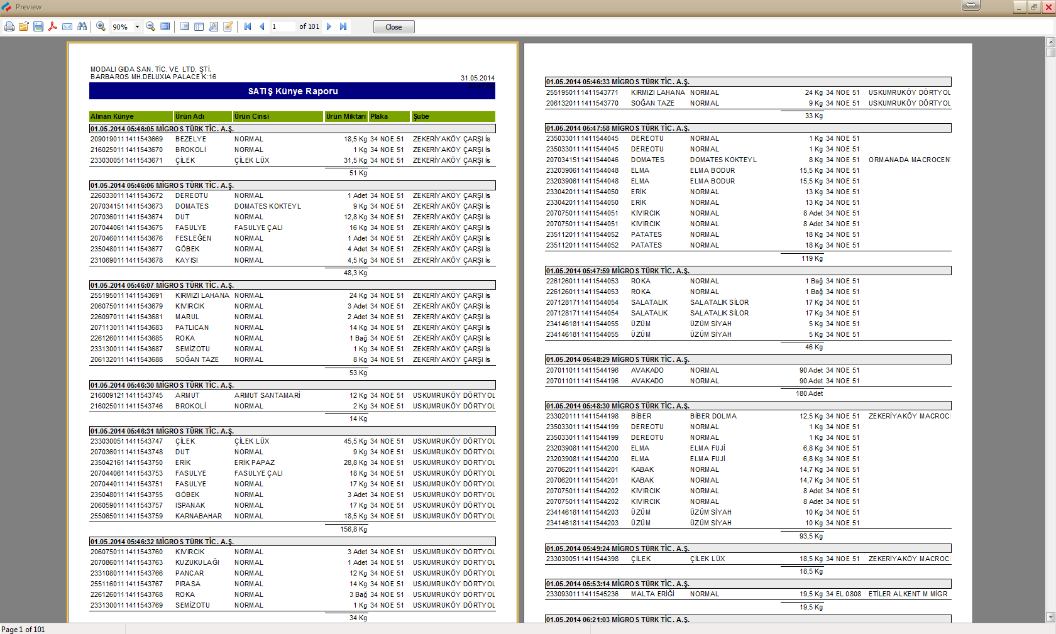Click the Print icon in the toolbar
The width and height of the screenshot is (1056, 634).
click(x=9, y=26)
